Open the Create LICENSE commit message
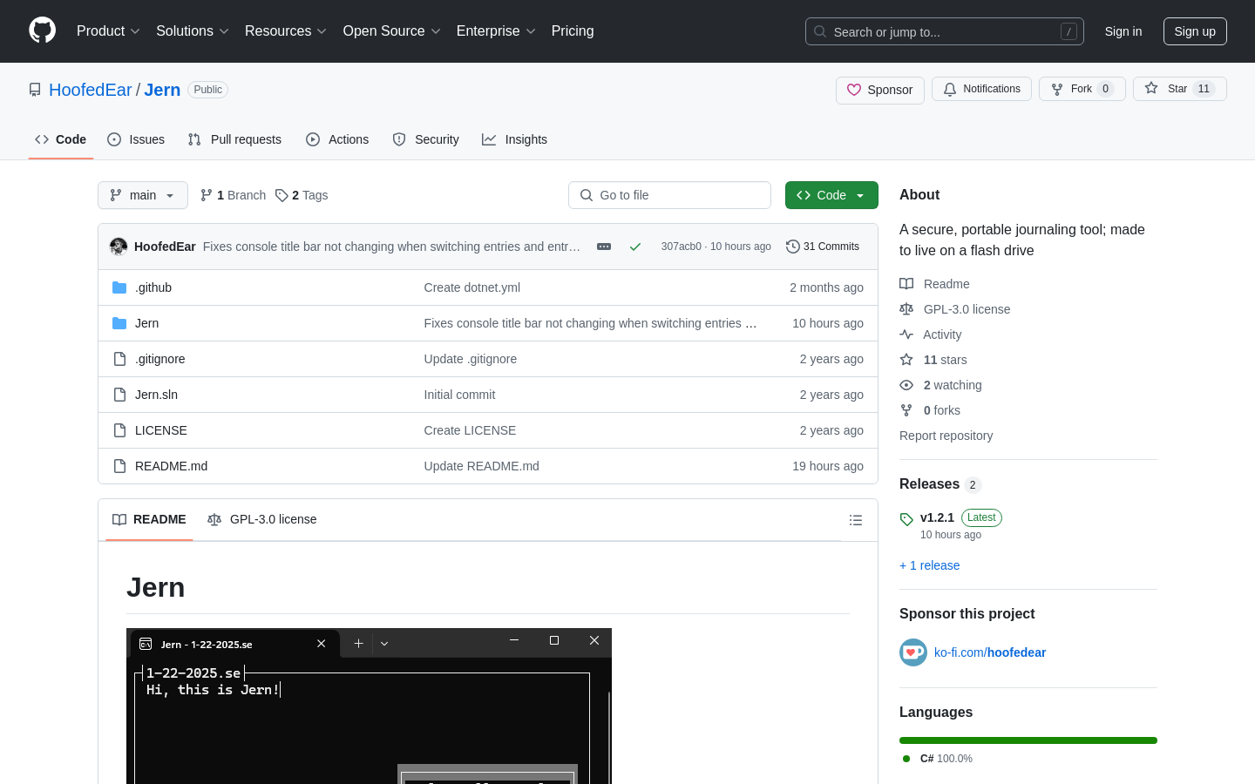Image resolution: width=1255 pixels, height=784 pixels. tap(470, 430)
